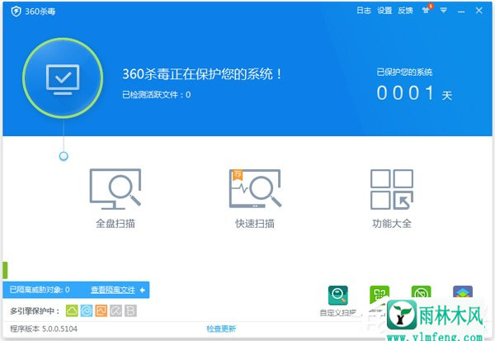
Task: Expand the title bar dropdown menu arrow
Action: pos(444,11)
